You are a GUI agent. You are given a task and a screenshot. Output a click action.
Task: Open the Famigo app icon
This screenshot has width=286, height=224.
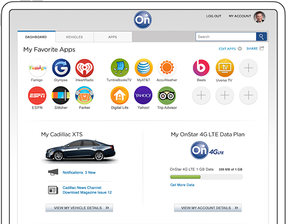(37, 68)
